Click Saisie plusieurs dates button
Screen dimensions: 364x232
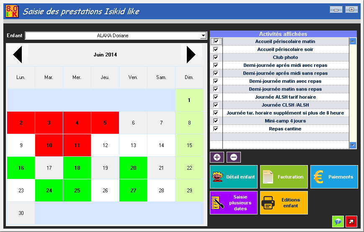click(x=234, y=203)
